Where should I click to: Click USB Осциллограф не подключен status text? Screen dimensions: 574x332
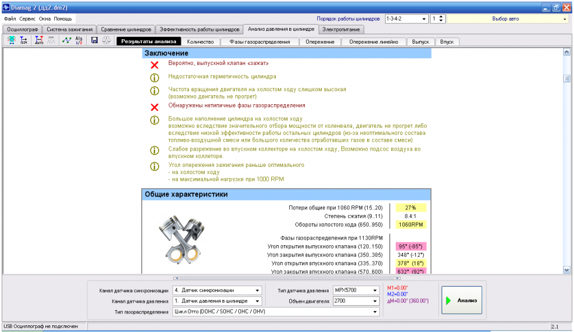coord(40,326)
